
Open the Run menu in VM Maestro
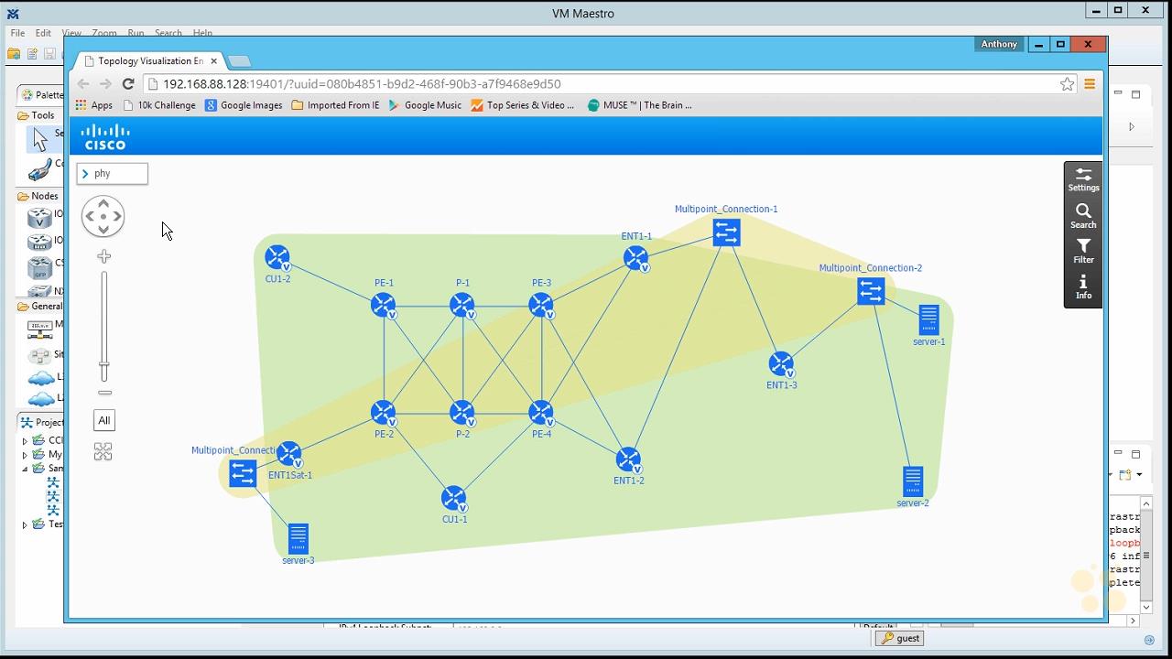(x=136, y=33)
